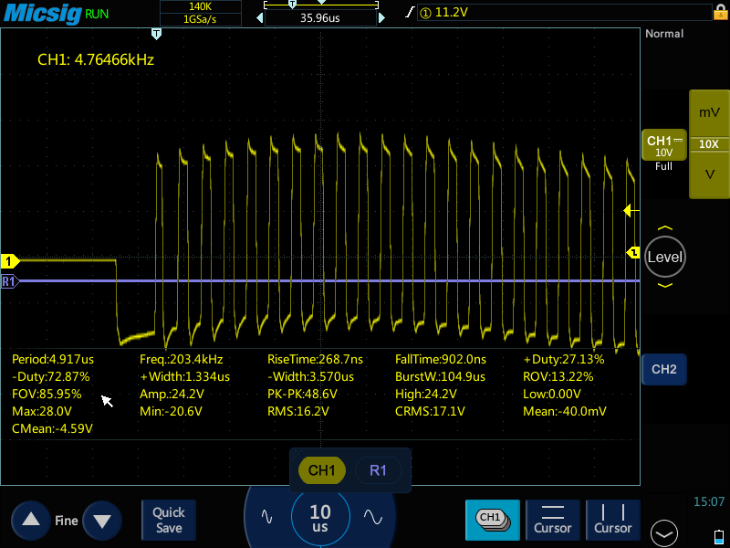Select the CH1 trigger level tag marker
Screen dimensions: 730x548
633,253
